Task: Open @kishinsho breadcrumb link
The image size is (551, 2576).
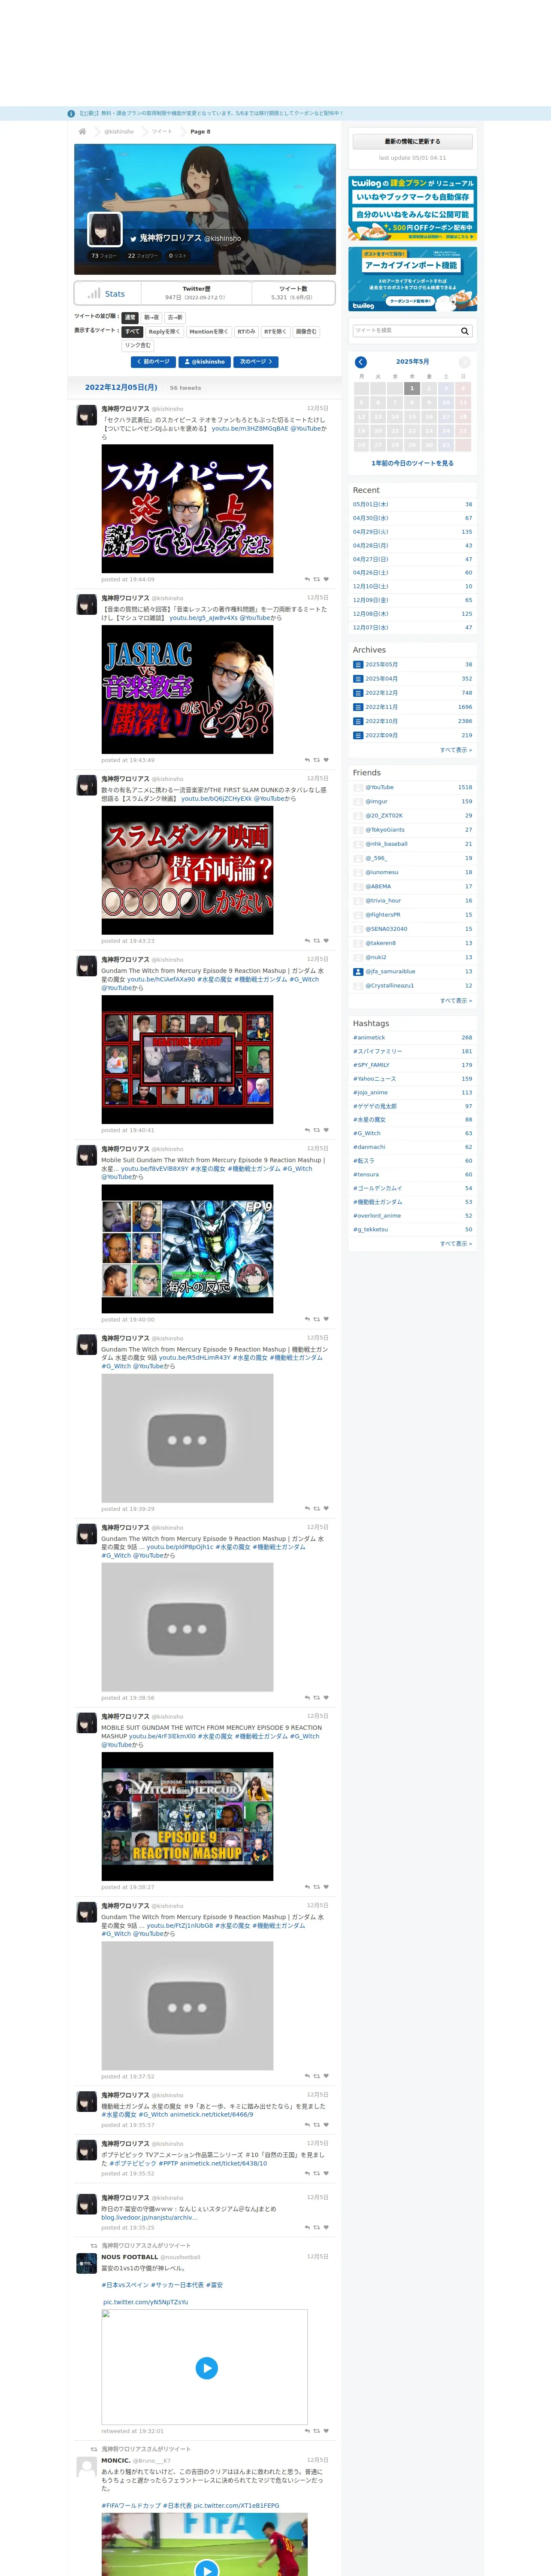Action: click(119, 132)
